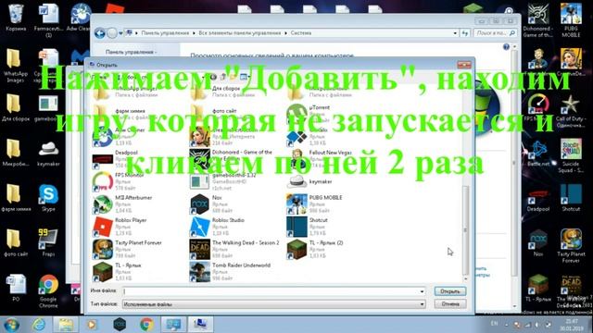Click the Отмена button in dialog
The height and width of the screenshot is (333, 593).
click(450, 304)
